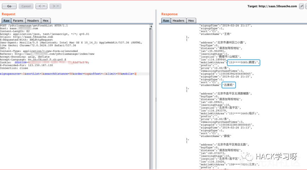307x170 pixels.
Task: Click the Connection: close line
Action: tap(14, 68)
